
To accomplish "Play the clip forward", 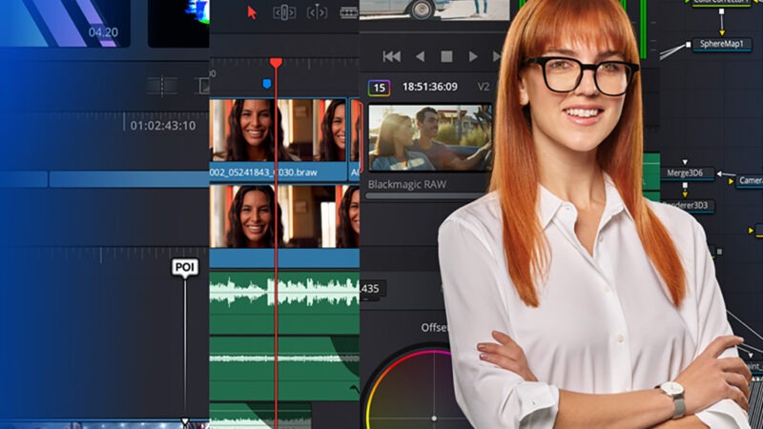I will point(472,57).
